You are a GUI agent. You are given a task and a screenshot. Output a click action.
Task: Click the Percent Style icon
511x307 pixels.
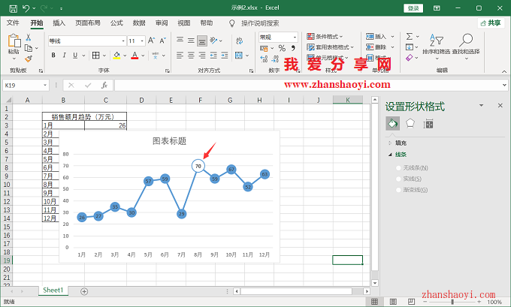click(x=282, y=48)
